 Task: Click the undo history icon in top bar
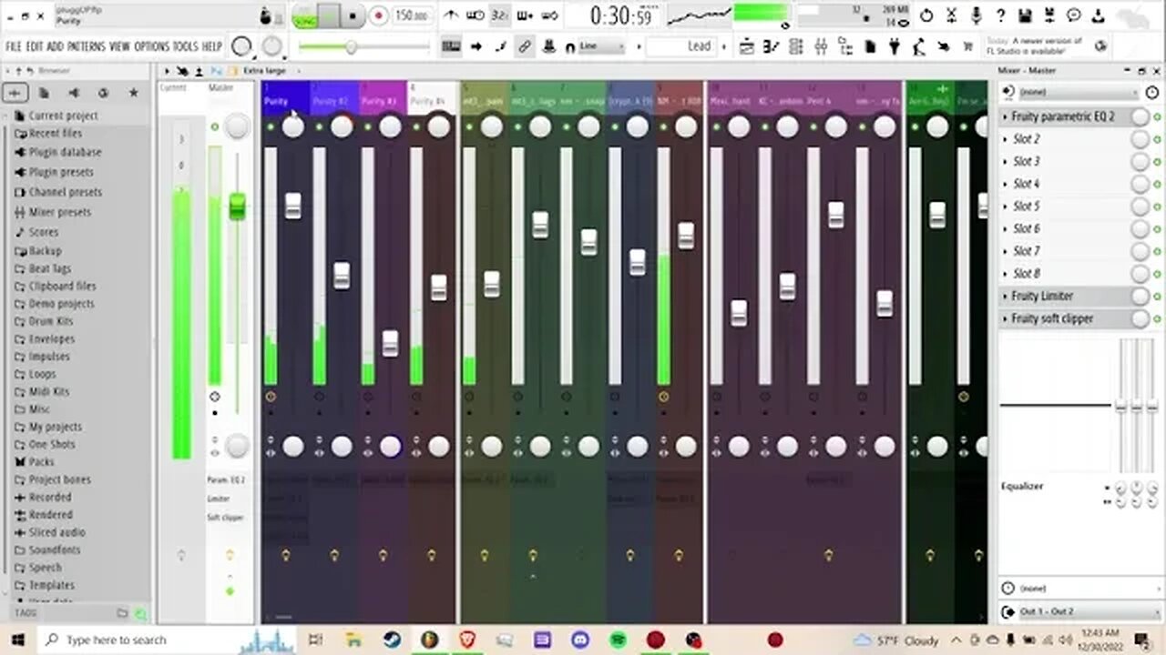(926, 15)
